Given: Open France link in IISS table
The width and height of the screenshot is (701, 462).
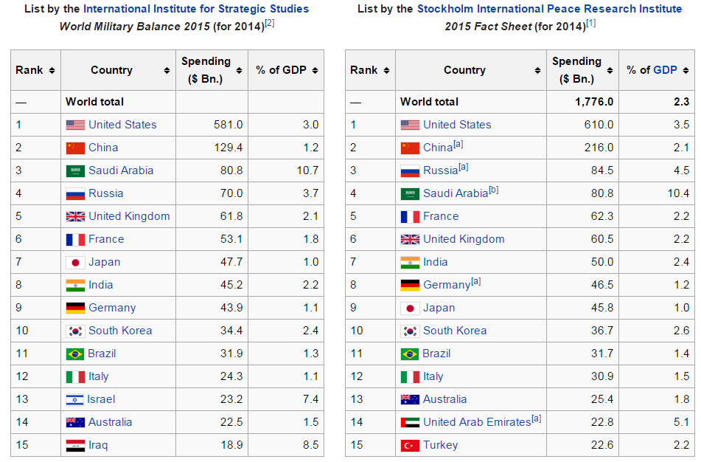Looking at the screenshot, I should coord(106,240).
